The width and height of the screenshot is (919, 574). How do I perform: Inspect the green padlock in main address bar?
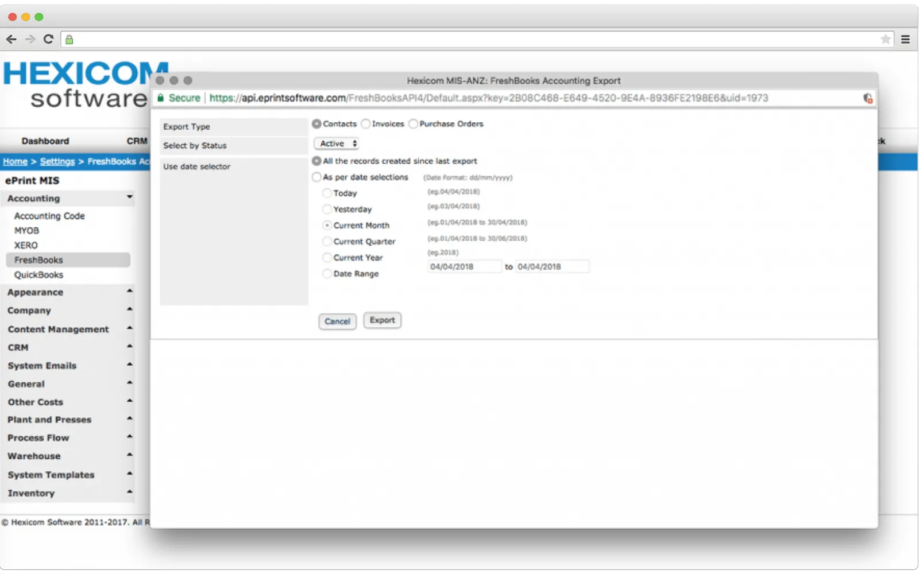point(69,40)
